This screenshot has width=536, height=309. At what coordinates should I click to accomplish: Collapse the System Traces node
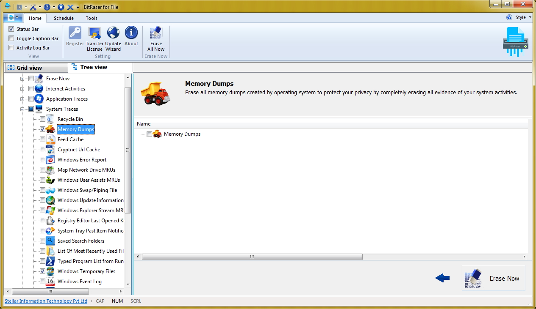22,109
